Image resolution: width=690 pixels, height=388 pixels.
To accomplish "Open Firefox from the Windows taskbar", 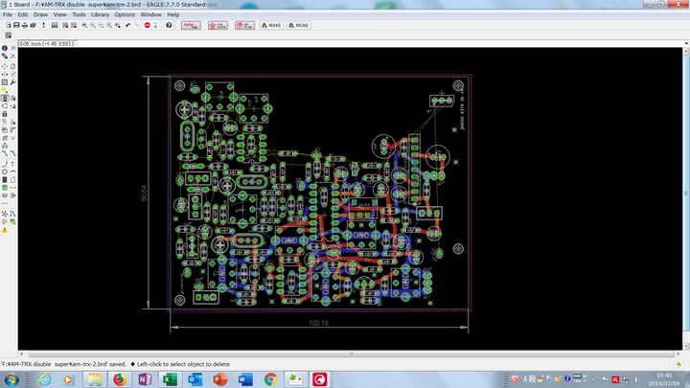I will pyautogui.click(x=119, y=379).
